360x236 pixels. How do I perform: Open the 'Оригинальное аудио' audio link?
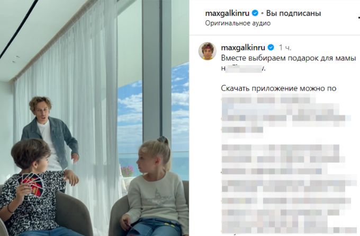coord(238,23)
